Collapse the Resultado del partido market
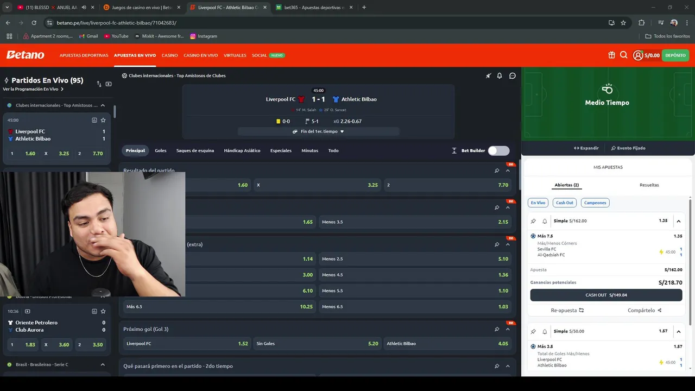Image resolution: width=695 pixels, height=391 pixels. (x=508, y=171)
